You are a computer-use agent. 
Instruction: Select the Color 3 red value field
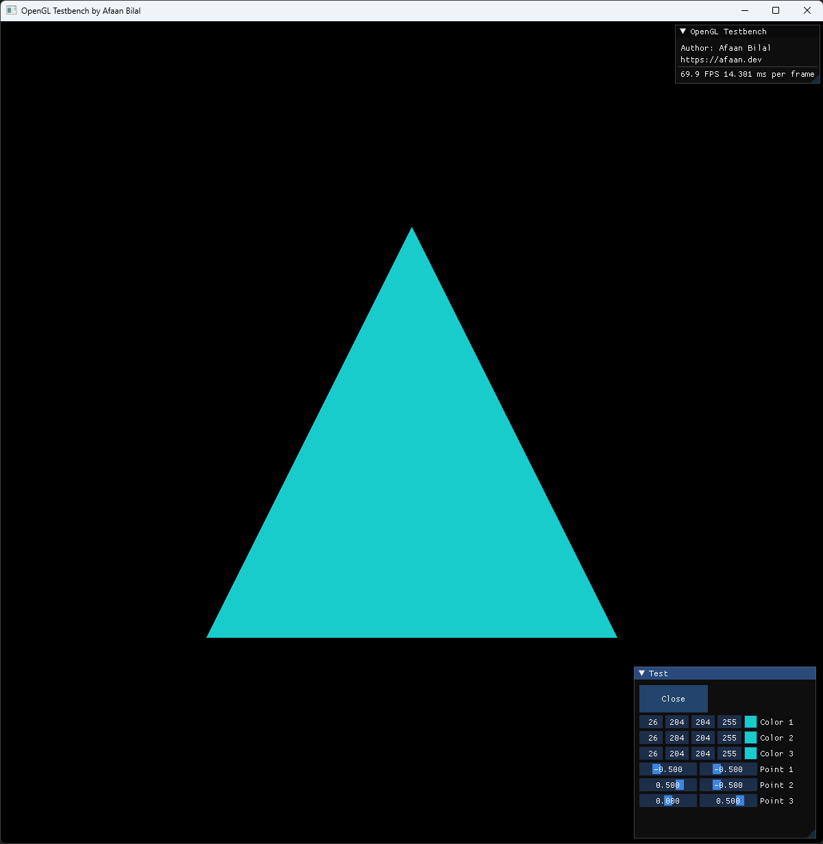pos(651,754)
